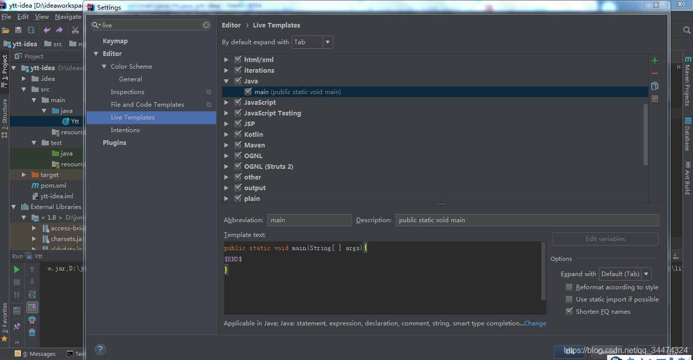This screenshot has width=693, height=360.
Task: Open the By default expand with dropdown
Action: (x=312, y=42)
